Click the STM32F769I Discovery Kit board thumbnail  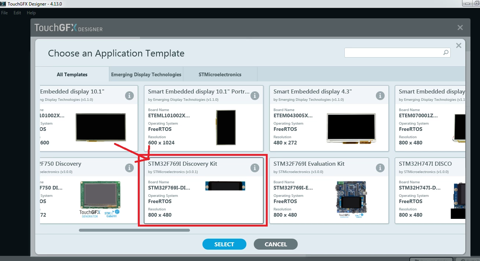click(x=225, y=186)
